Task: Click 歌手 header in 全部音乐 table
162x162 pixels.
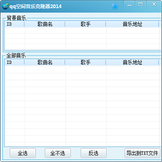Action: pyautogui.click(x=85, y=62)
